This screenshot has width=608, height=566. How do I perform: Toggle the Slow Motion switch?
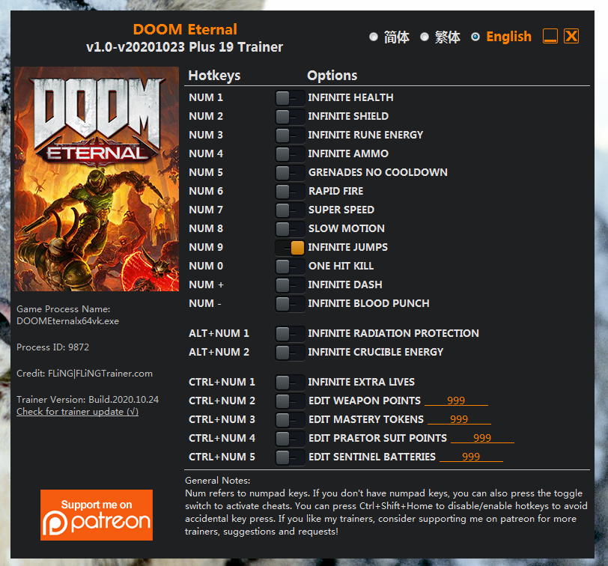click(290, 229)
